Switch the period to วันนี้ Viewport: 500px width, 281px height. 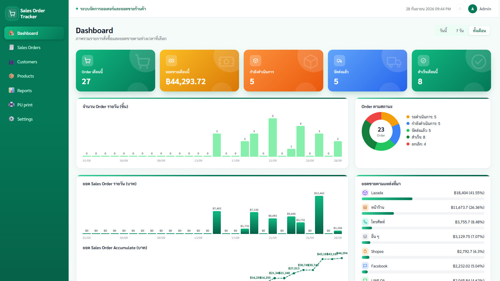click(x=443, y=30)
